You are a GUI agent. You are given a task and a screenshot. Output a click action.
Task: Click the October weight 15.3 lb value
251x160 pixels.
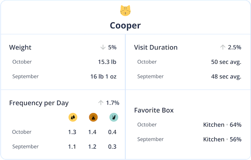(107, 62)
